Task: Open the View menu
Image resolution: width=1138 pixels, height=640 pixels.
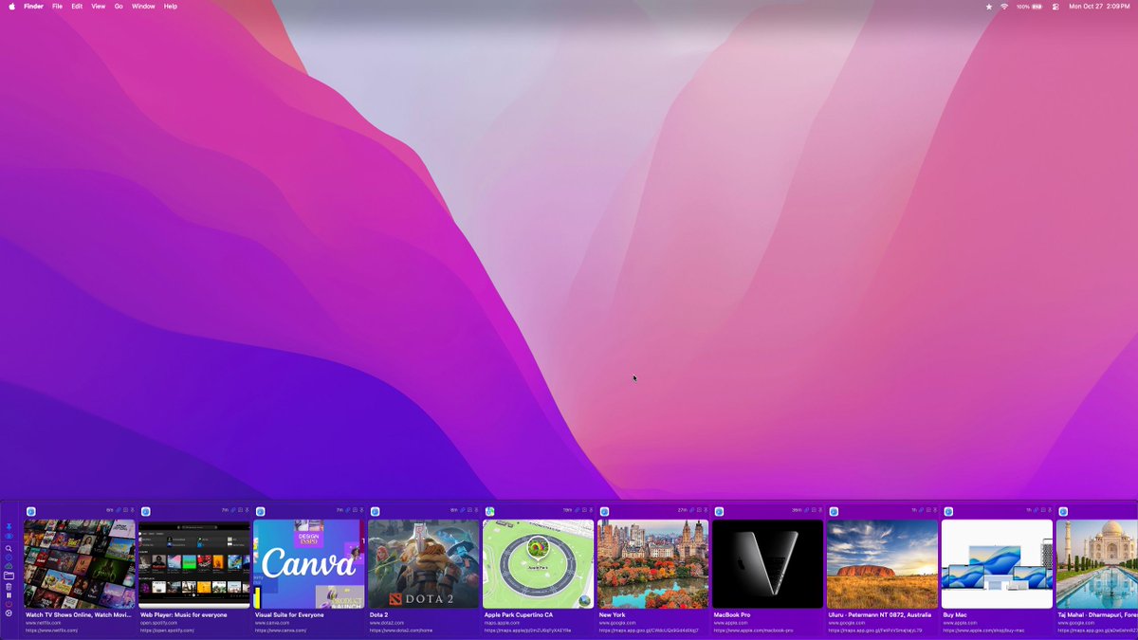Action: point(98,6)
